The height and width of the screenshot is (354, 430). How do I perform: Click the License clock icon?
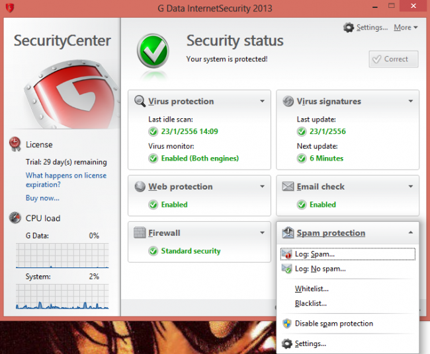coord(15,144)
